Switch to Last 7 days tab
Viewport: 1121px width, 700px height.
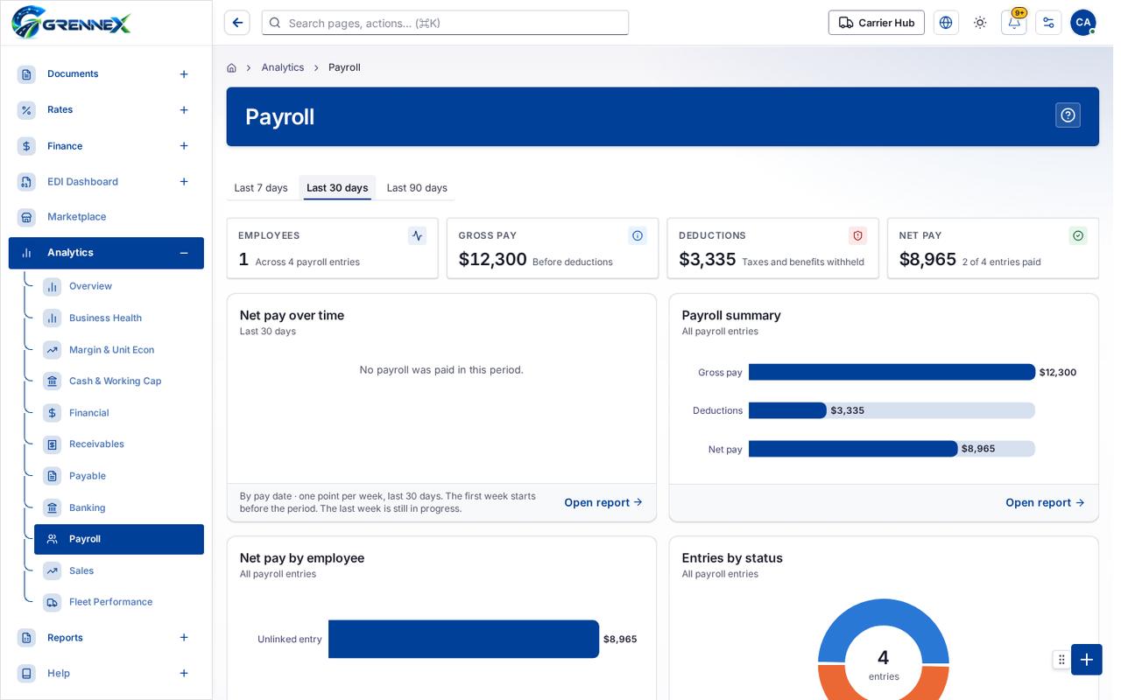pyautogui.click(x=261, y=188)
